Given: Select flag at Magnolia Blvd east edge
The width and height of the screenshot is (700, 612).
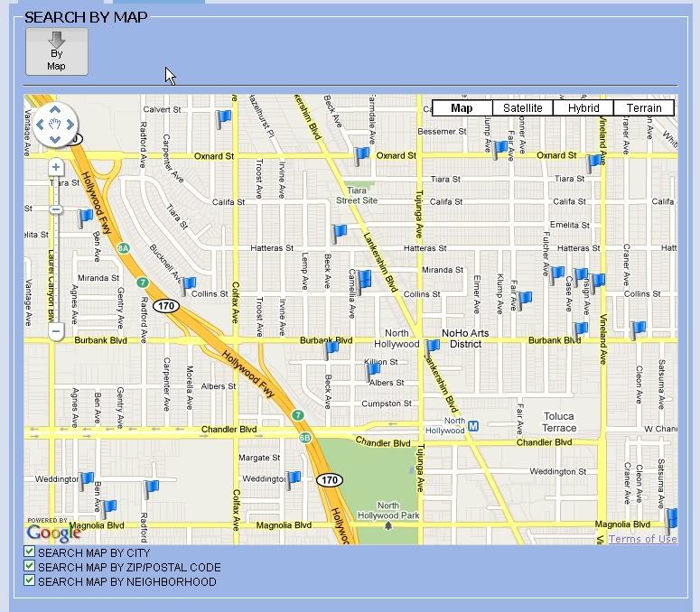Looking at the screenshot, I should tap(671, 519).
